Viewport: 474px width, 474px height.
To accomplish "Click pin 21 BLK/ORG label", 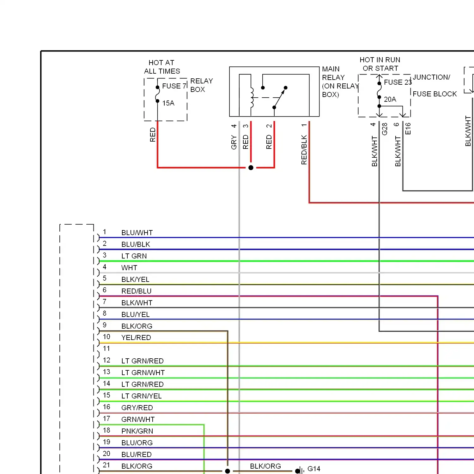I will 137,466.
